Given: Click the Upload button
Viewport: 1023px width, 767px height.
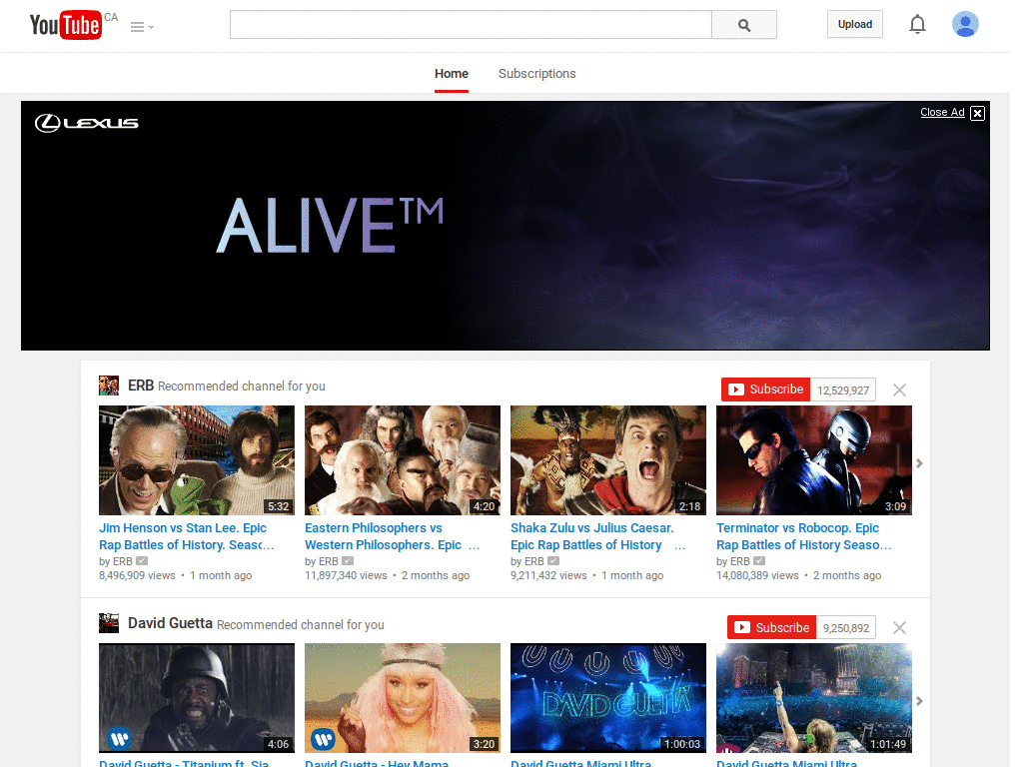Looking at the screenshot, I should [855, 24].
